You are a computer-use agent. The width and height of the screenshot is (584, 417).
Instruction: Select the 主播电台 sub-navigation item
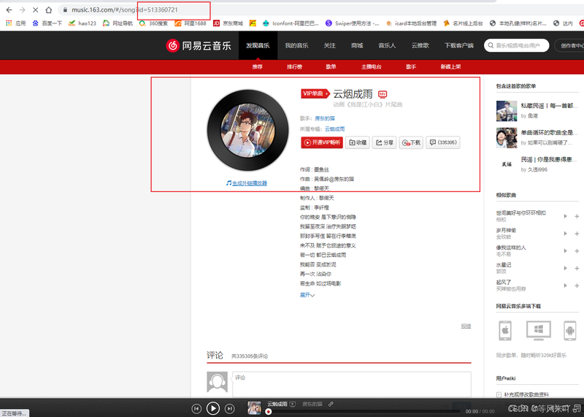coord(372,66)
